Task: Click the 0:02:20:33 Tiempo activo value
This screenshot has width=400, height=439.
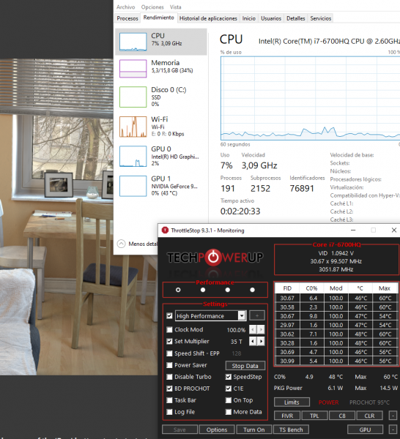Action: (240, 211)
